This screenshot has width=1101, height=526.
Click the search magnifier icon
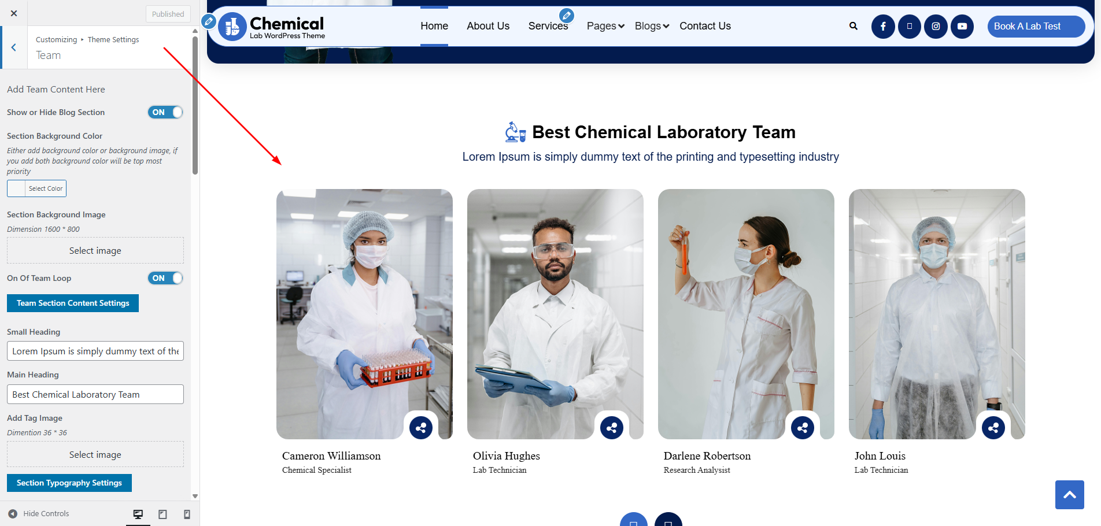(854, 26)
